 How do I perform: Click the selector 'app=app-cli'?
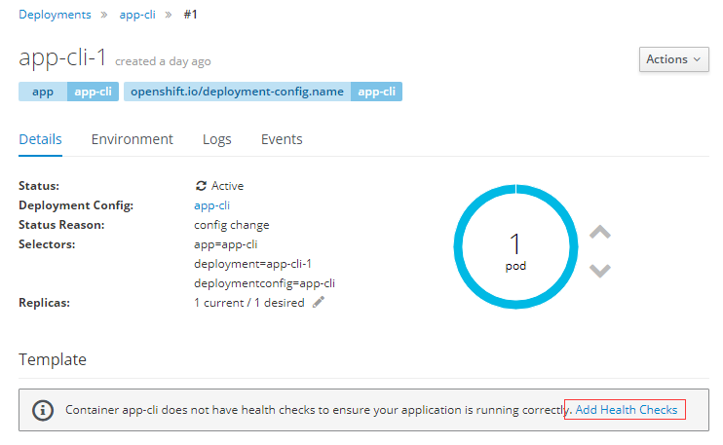coord(225,244)
